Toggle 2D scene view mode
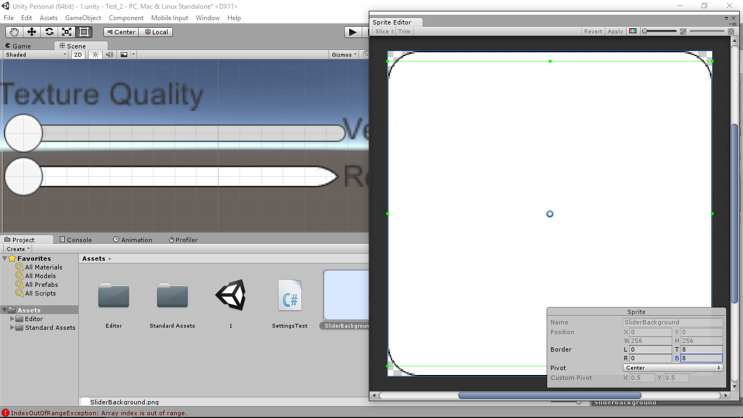 (x=78, y=54)
